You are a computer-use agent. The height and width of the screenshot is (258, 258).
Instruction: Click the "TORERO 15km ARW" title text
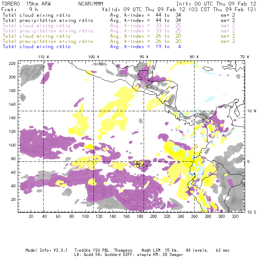coord(26,4)
